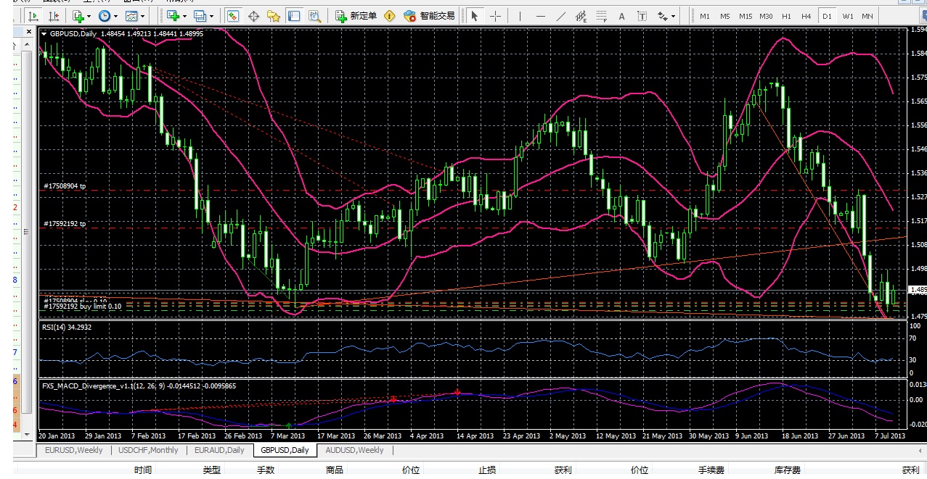Viewport: 927px width, 479px height.
Task: Switch to M15 timeframe
Action: click(x=746, y=16)
